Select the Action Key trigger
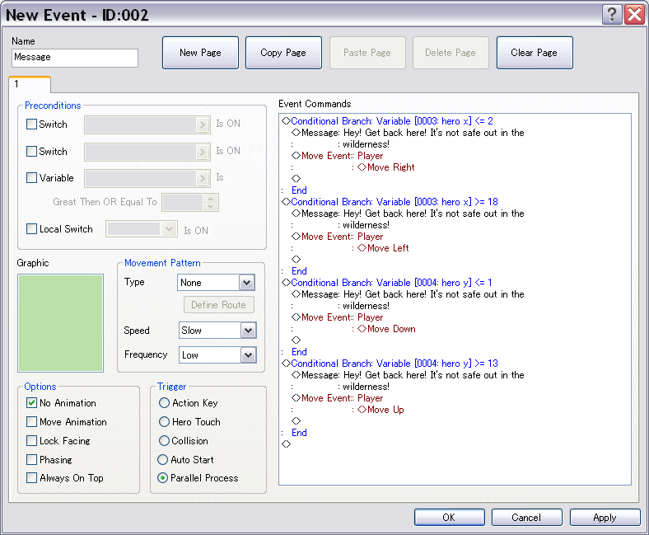 tap(165, 403)
